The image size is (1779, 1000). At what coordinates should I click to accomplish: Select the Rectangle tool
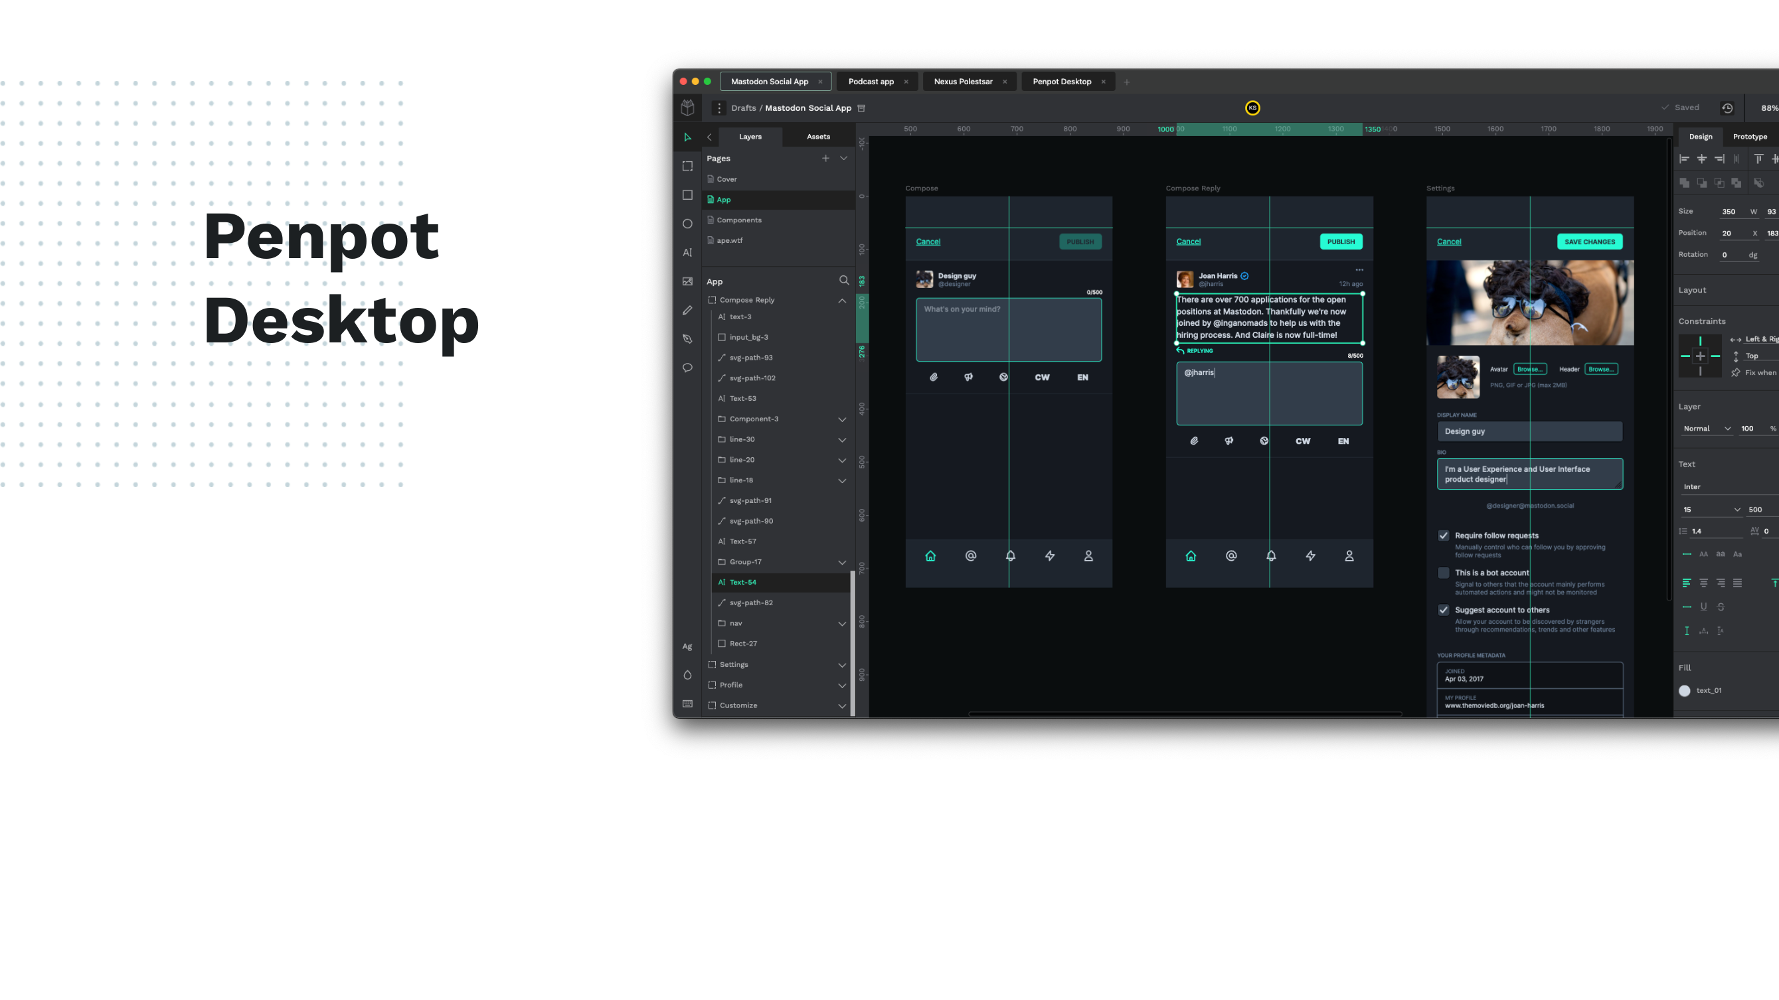click(687, 194)
